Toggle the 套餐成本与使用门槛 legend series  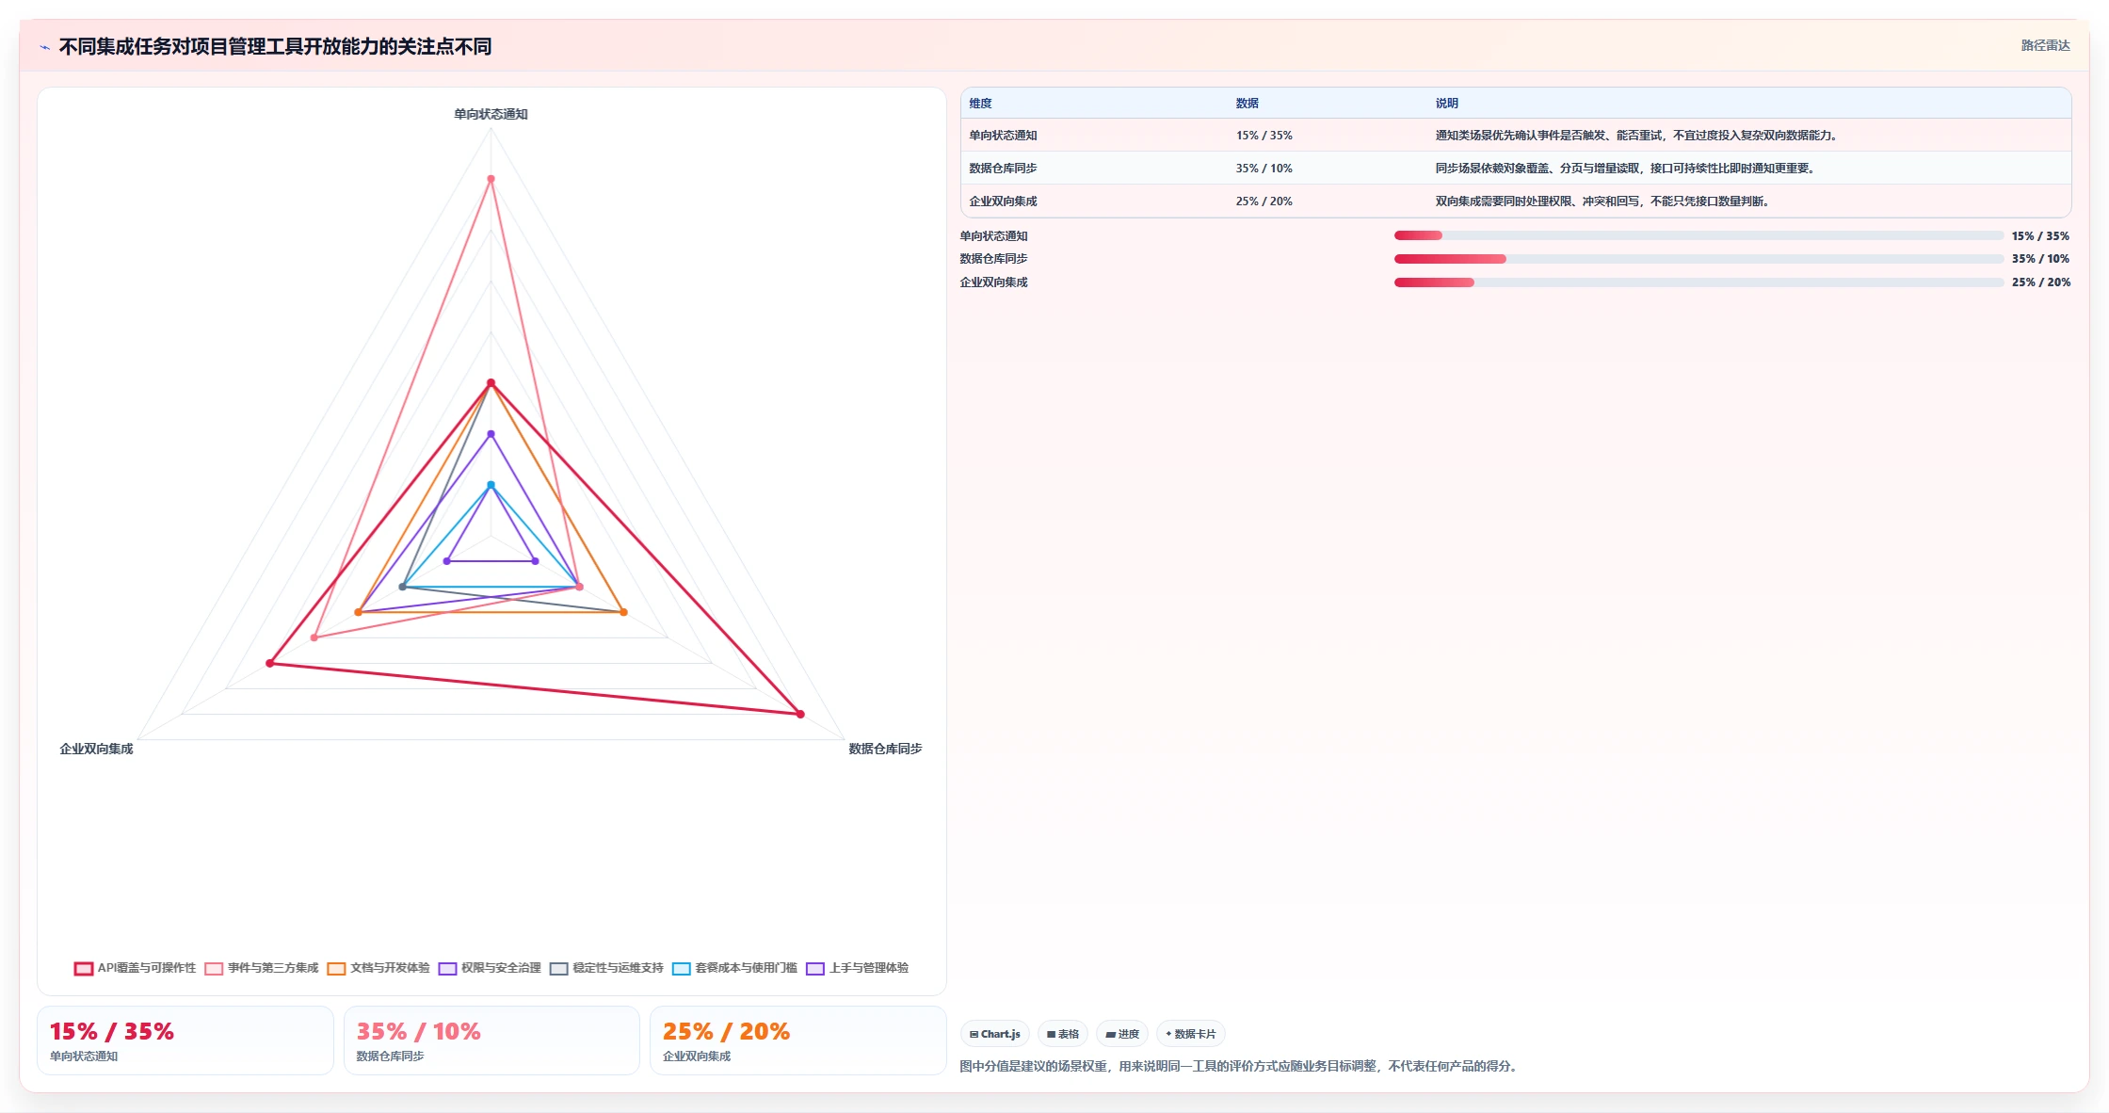click(x=735, y=968)
